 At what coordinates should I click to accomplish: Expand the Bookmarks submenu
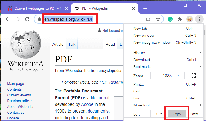pyautogui.click(x=164, y=67)
